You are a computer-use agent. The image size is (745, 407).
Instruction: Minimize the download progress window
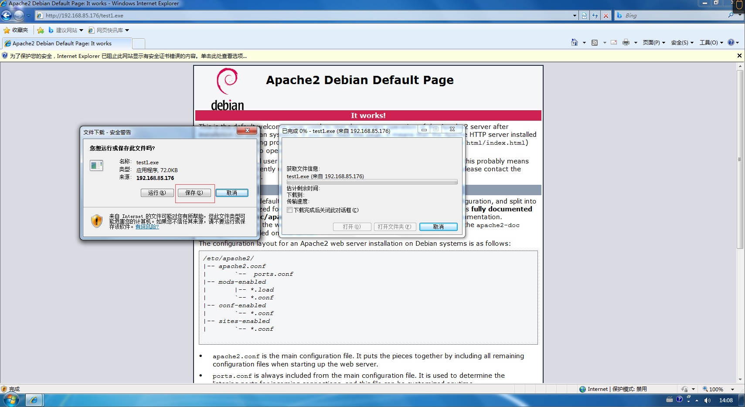[x=424, y=129]
